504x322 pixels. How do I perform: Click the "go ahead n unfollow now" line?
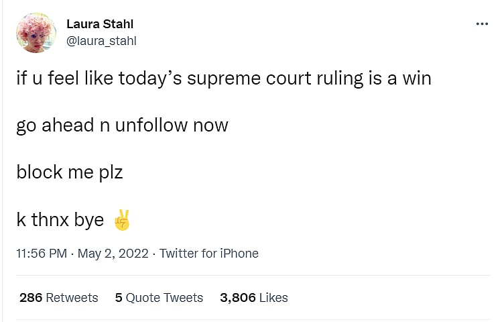(x=122, y=125)
